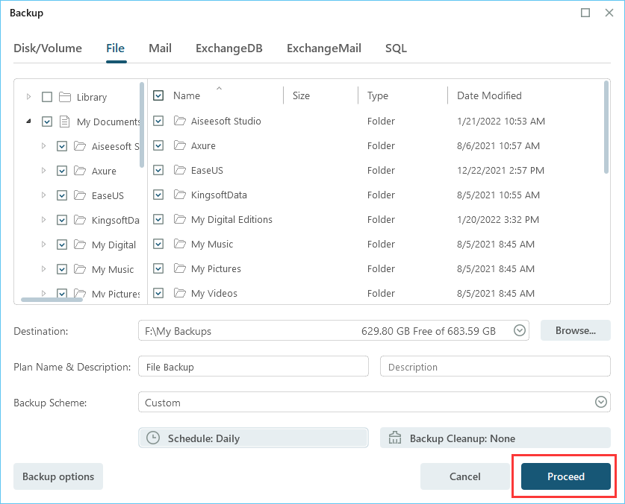
Task: Click the Backup Cleanup broom icon
Action: tap(395, 438)
